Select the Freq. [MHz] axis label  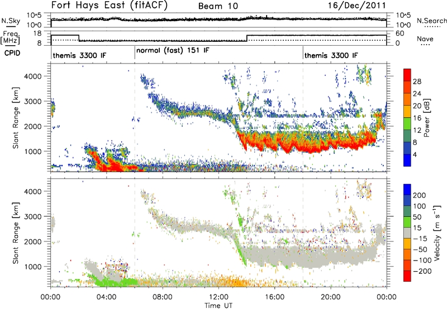[x=11, y=37]
